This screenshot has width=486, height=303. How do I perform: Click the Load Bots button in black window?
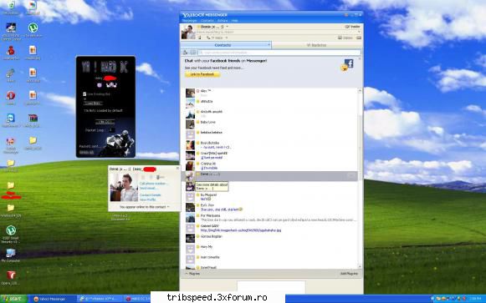tap(93, 104)
